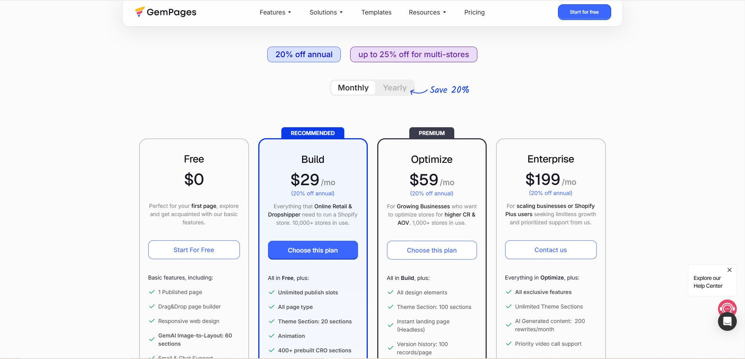Click the Start for free header button
Image resolution: width=745 pixels, height=359 pixels.
point(584,12)
